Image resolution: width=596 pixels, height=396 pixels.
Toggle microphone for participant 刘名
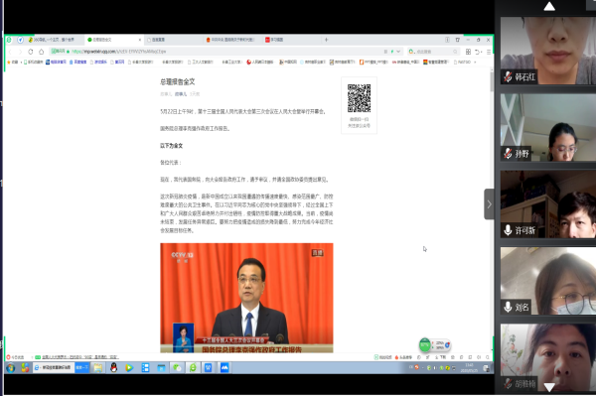tap(508, 307)
